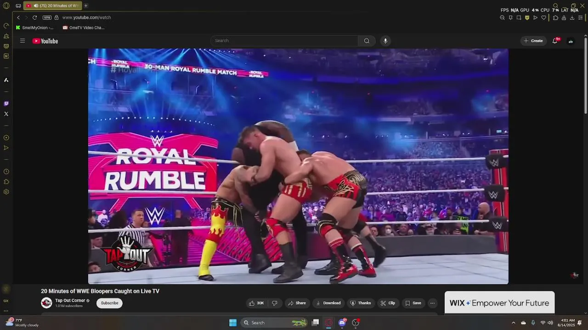The image size is (588, 330).
Task: Focus the address bar showing youtube.com/watch
Action: coord(86,17)
